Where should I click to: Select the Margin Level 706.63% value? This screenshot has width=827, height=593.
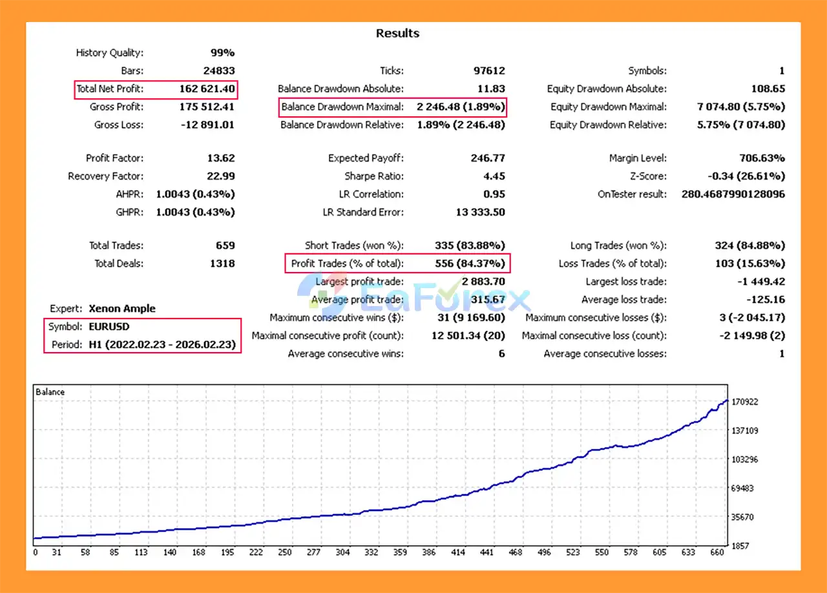point(762,158)
